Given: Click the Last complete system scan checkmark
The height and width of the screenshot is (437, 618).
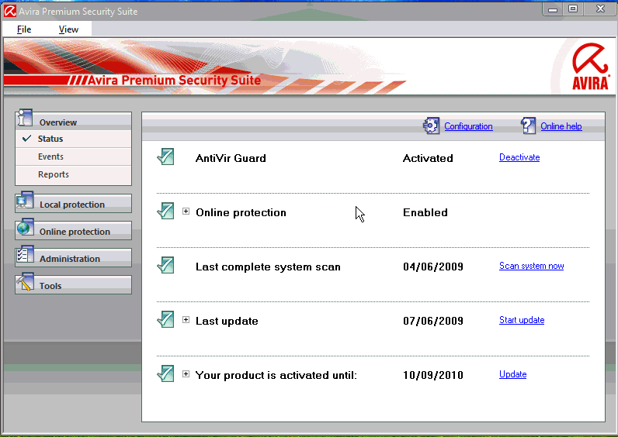Looking at the screenshot, I should tap(165, 266).
